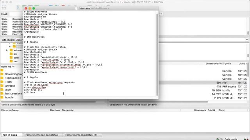
Task: Click the closing '</Files>' line
Action: 30,93
